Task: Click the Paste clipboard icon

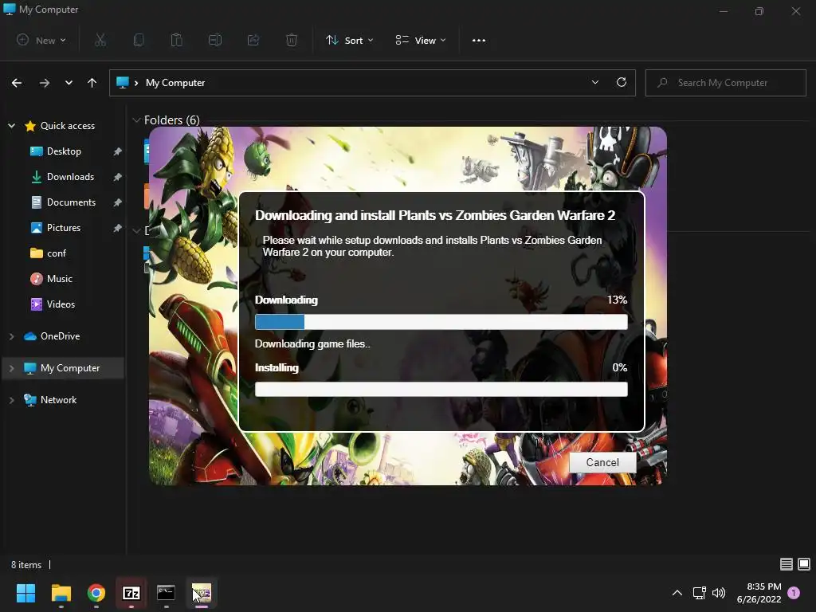Action: pos(176,40)
